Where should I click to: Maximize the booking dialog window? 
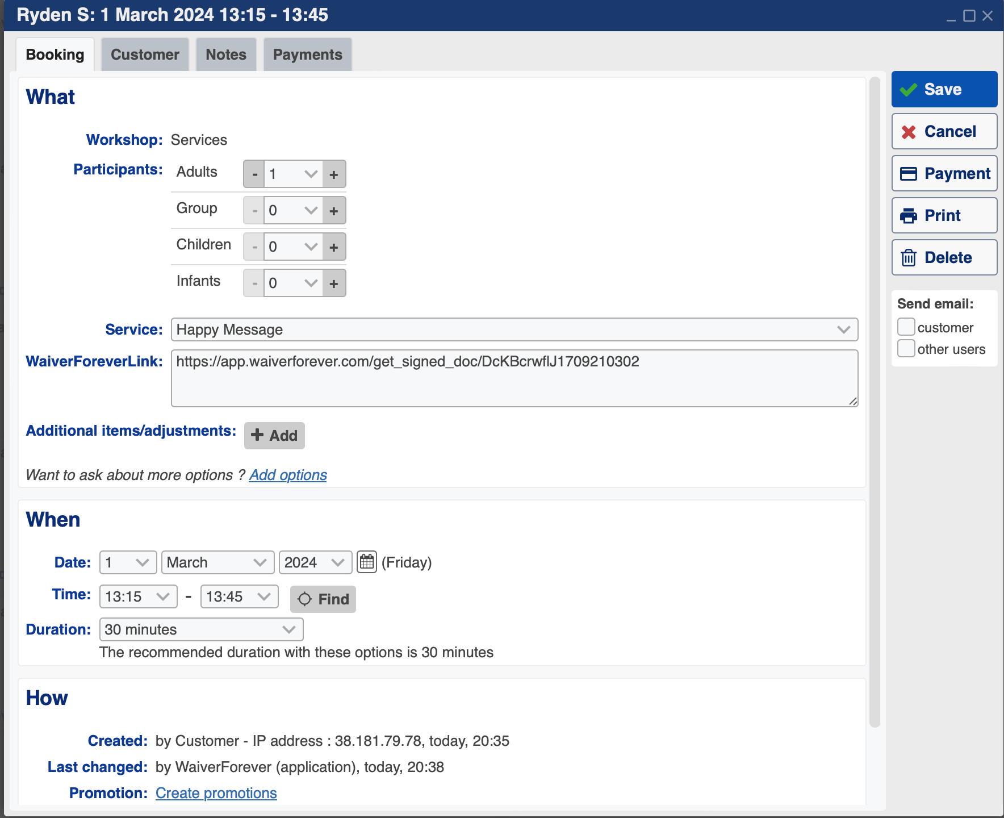coord(969,16)
